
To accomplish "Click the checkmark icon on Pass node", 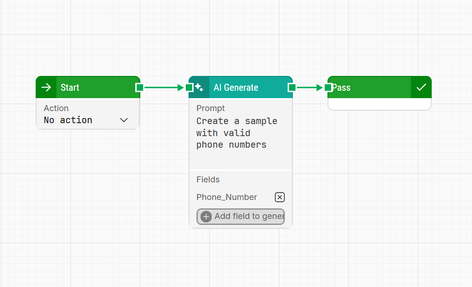I will click(x=421, y=87).
